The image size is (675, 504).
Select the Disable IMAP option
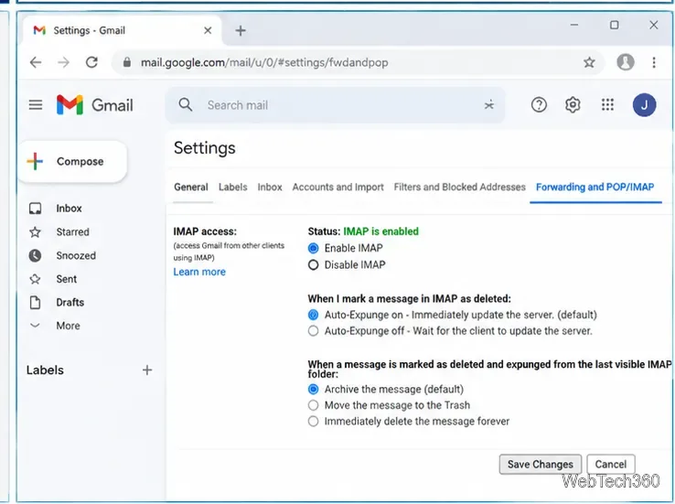pos(314,265)
